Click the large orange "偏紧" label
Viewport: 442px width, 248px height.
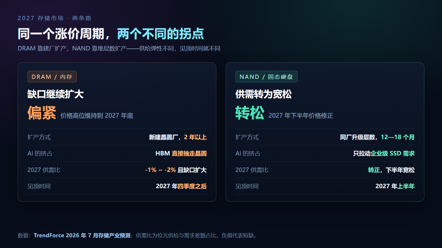click(x=42, y=113)
